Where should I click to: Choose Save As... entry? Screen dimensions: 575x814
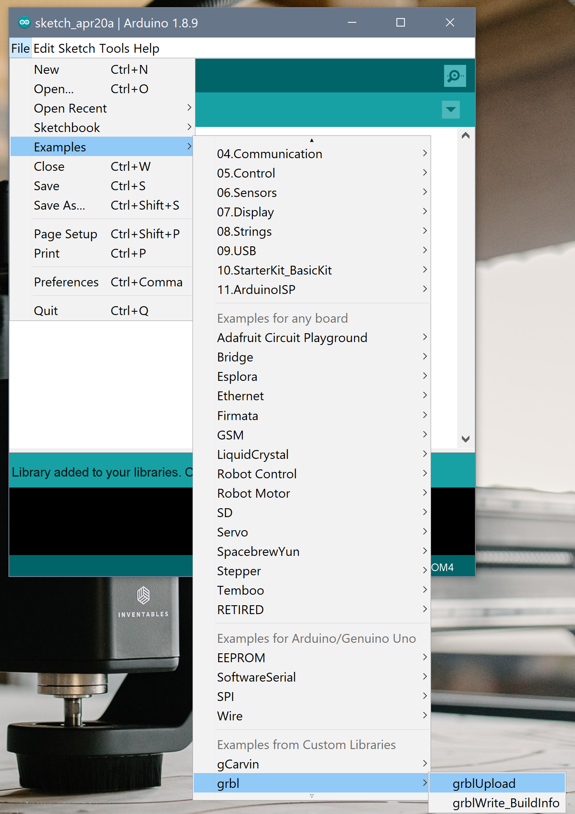(x=102, y=205)
